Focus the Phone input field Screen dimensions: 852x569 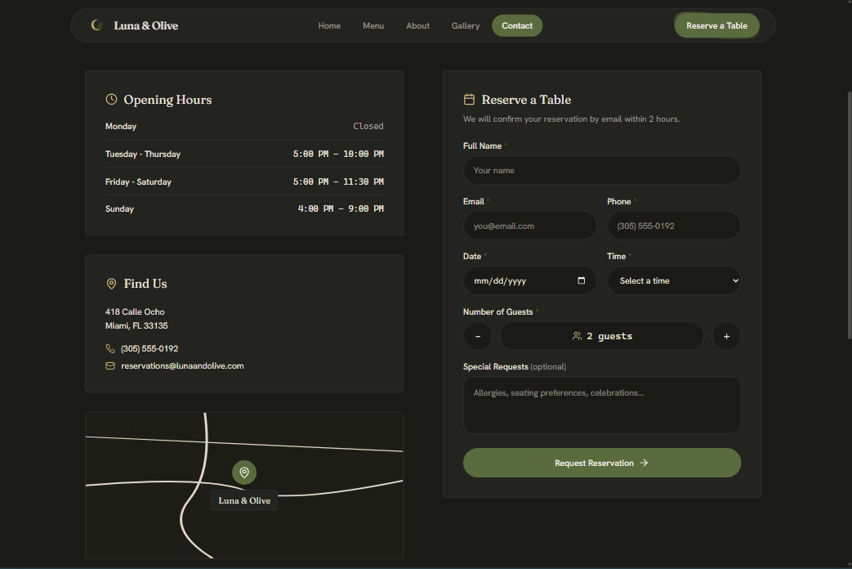click(x=674, y=226)
